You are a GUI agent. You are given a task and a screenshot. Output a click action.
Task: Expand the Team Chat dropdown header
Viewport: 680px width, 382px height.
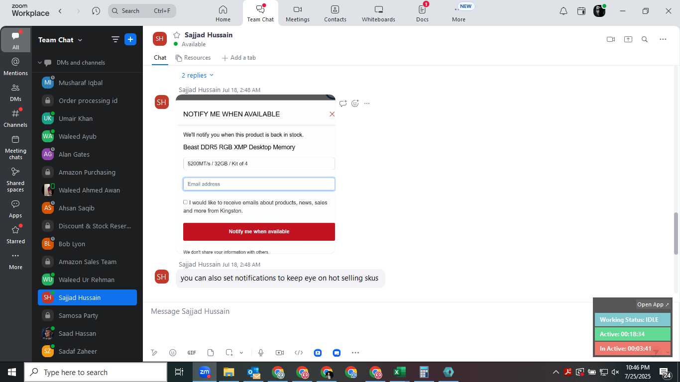[x=60, y=40]
